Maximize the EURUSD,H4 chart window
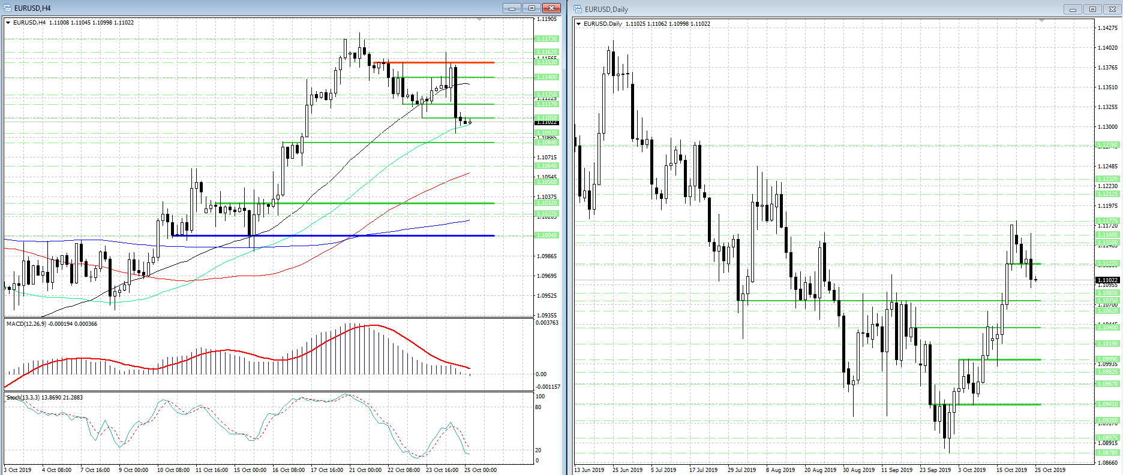1123x475 pixels. click(532, 8)
